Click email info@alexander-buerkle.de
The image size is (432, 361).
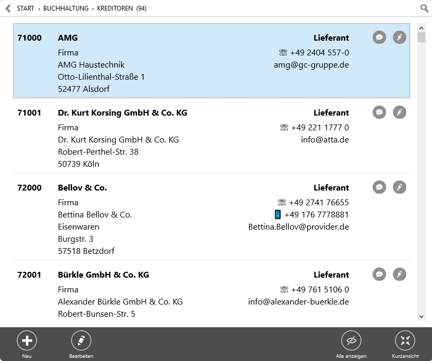[299, 302]
